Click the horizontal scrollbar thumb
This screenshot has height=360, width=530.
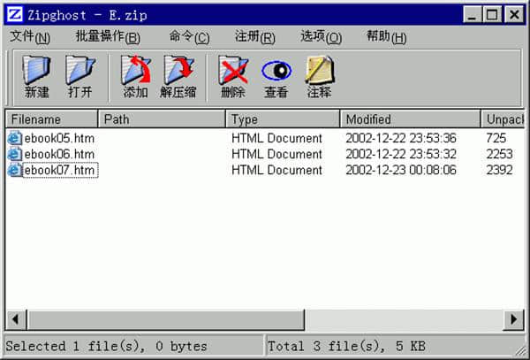pyautogui.click(x=166, y=319)
